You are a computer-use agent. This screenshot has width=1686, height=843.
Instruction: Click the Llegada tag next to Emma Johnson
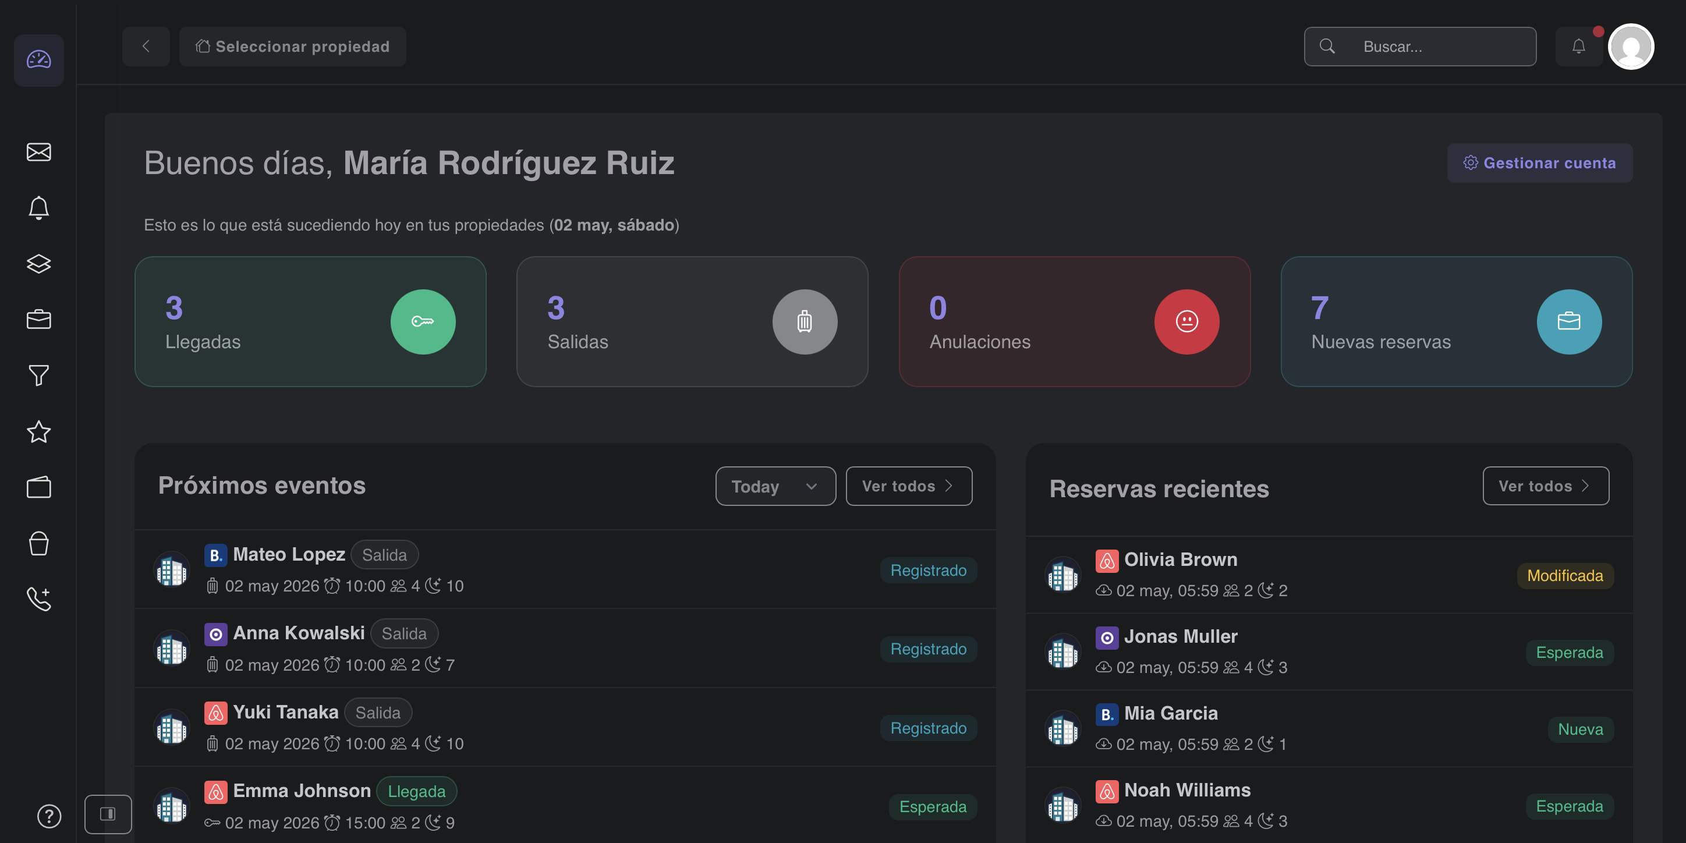pyautogui.click(x=416, y=791)
